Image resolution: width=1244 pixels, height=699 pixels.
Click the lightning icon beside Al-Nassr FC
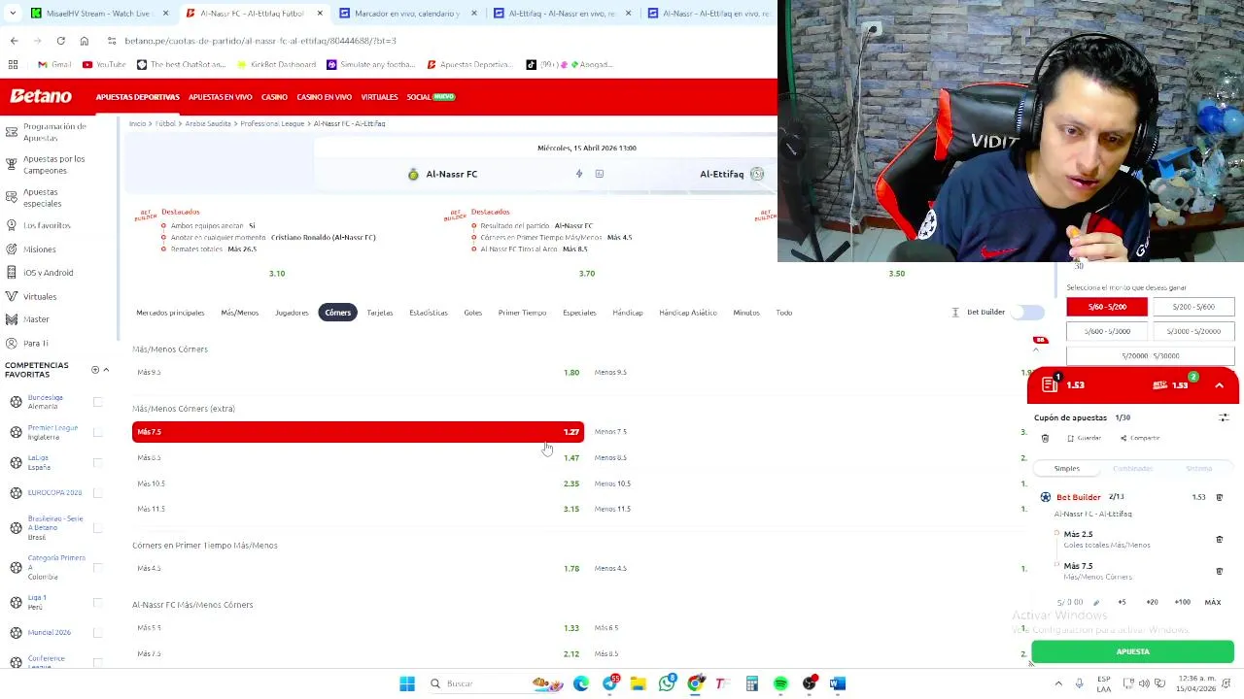tap(579, 174)
